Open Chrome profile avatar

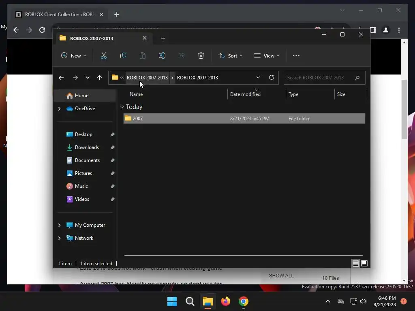(x=386, y=30)
